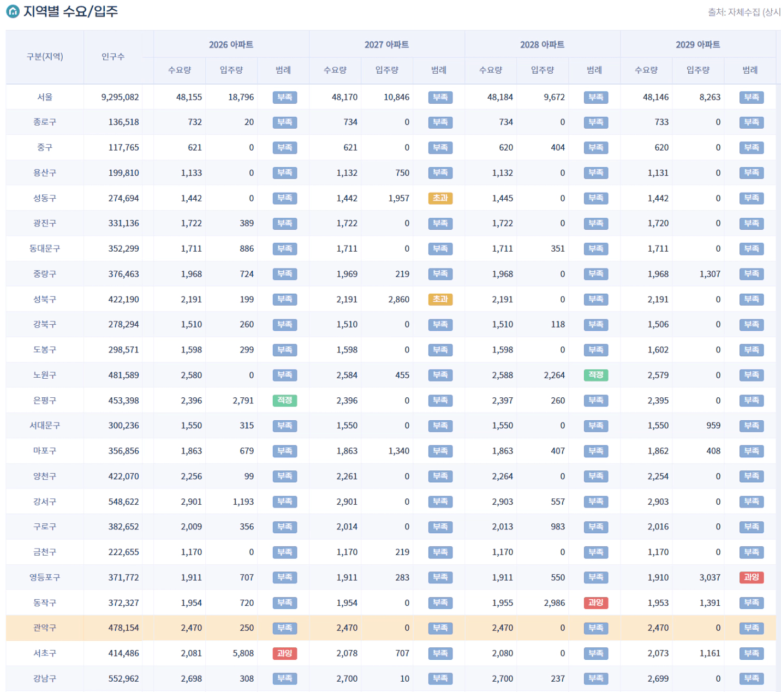This screenshot has width=781, height=692.
Task: Click the 2029 부족 badge for 강남구
Action: [751, 678]
